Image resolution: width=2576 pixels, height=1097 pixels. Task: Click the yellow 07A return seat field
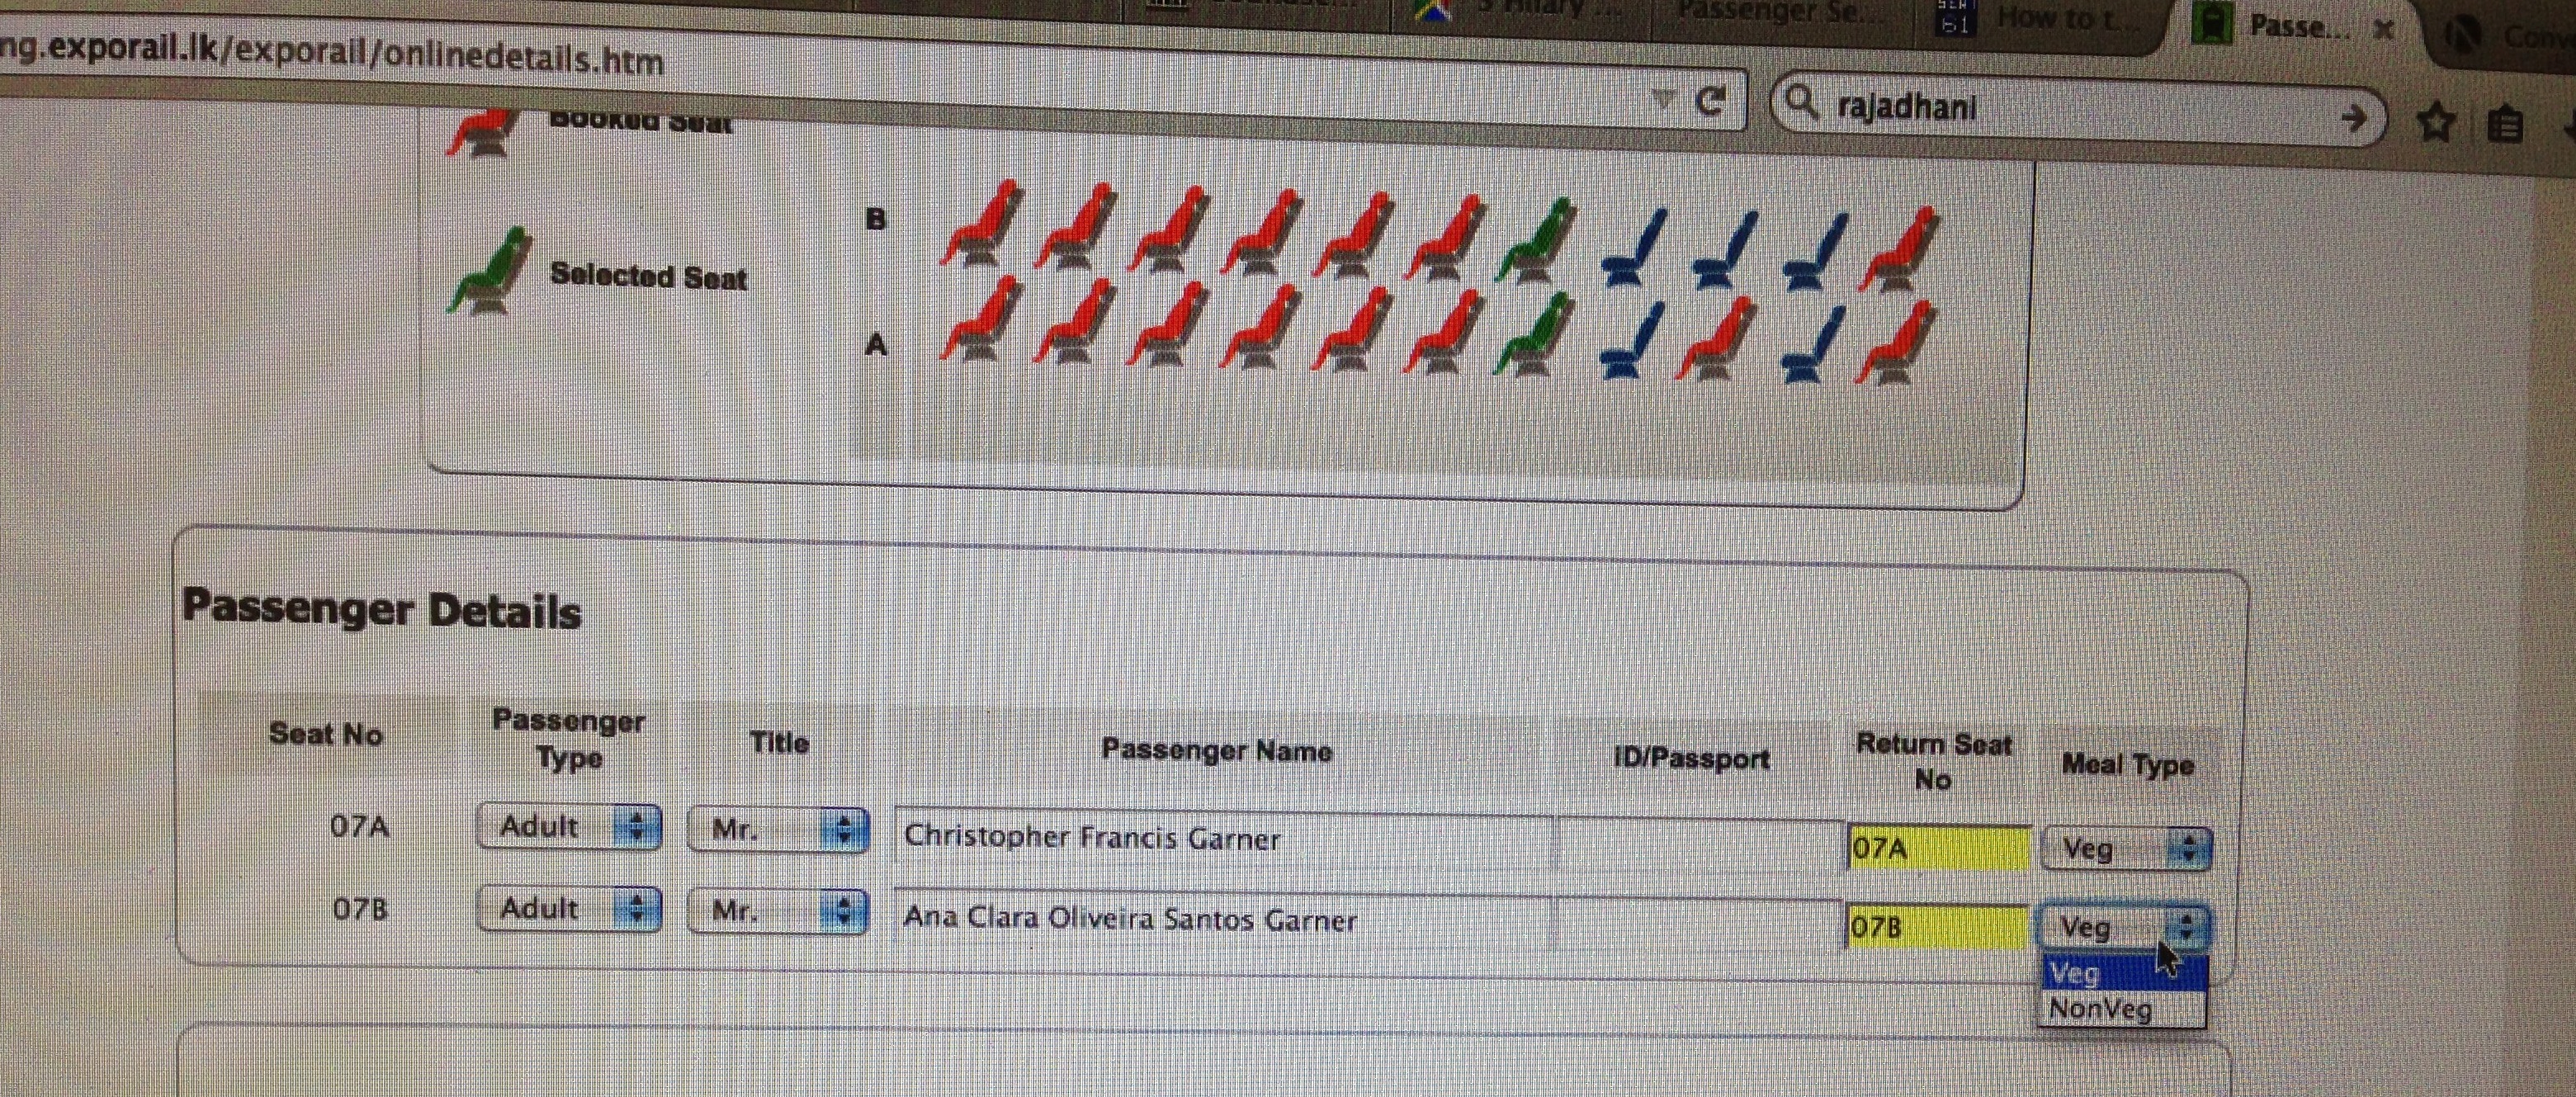(x=1938, y=848)
